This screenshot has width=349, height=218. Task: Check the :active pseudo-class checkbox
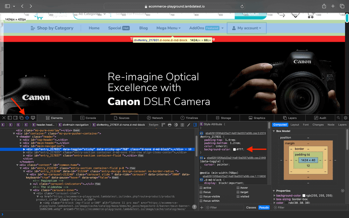201,188
